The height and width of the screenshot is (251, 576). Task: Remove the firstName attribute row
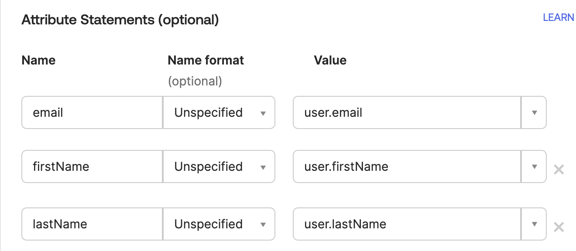(x=559, y=170)
